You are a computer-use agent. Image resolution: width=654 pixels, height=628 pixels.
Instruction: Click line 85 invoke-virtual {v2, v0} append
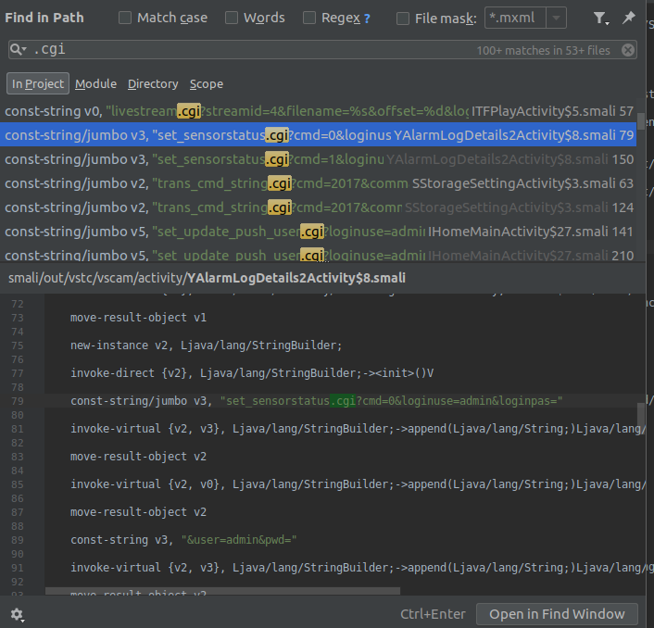coord(358,484)
